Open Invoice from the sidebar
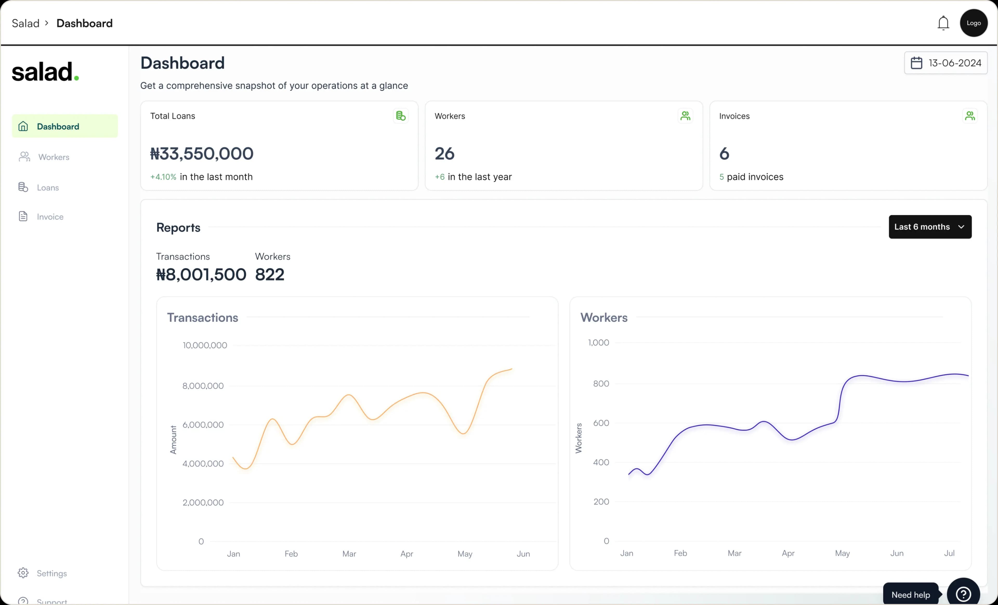 [x=50, y=217]
